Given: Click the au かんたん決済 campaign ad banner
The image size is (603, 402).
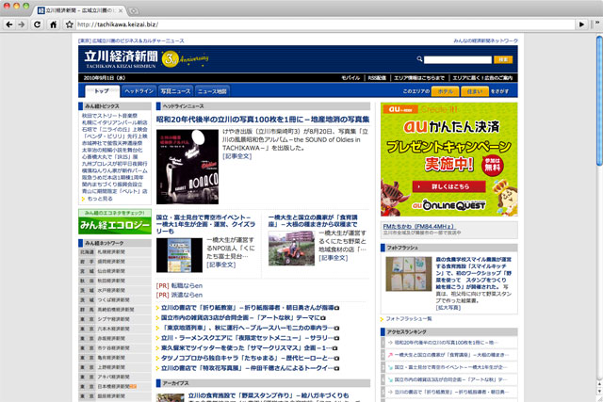Looking at the screenshot, I should click(449, 159).
